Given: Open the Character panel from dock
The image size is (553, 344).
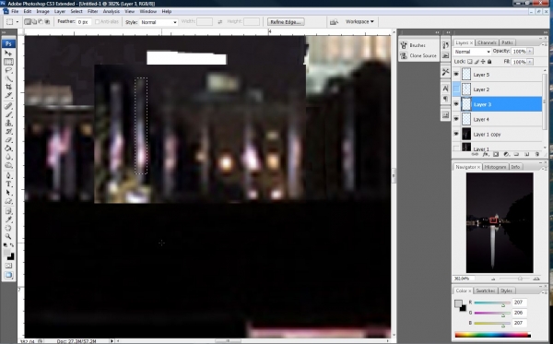Looking at the screenshot, I should click(445, 88).
